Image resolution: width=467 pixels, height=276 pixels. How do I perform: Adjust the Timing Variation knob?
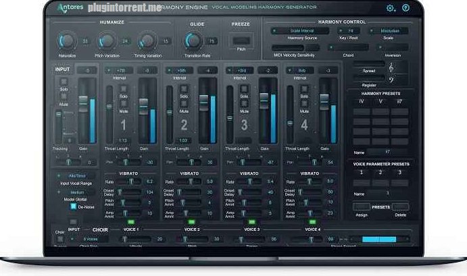tap(147, 41)
